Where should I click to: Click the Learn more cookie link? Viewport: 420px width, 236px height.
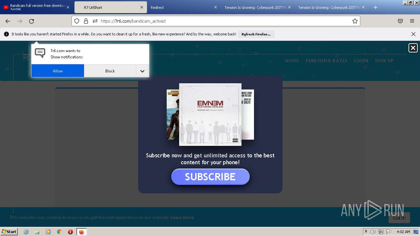[182, 217]
